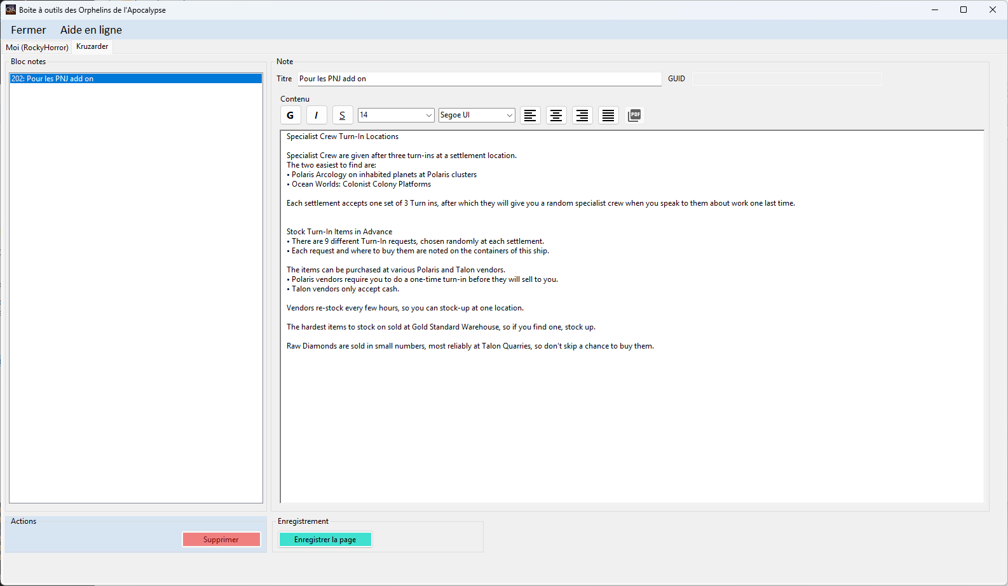Open the font size 14 dropdown

(428, 115)
